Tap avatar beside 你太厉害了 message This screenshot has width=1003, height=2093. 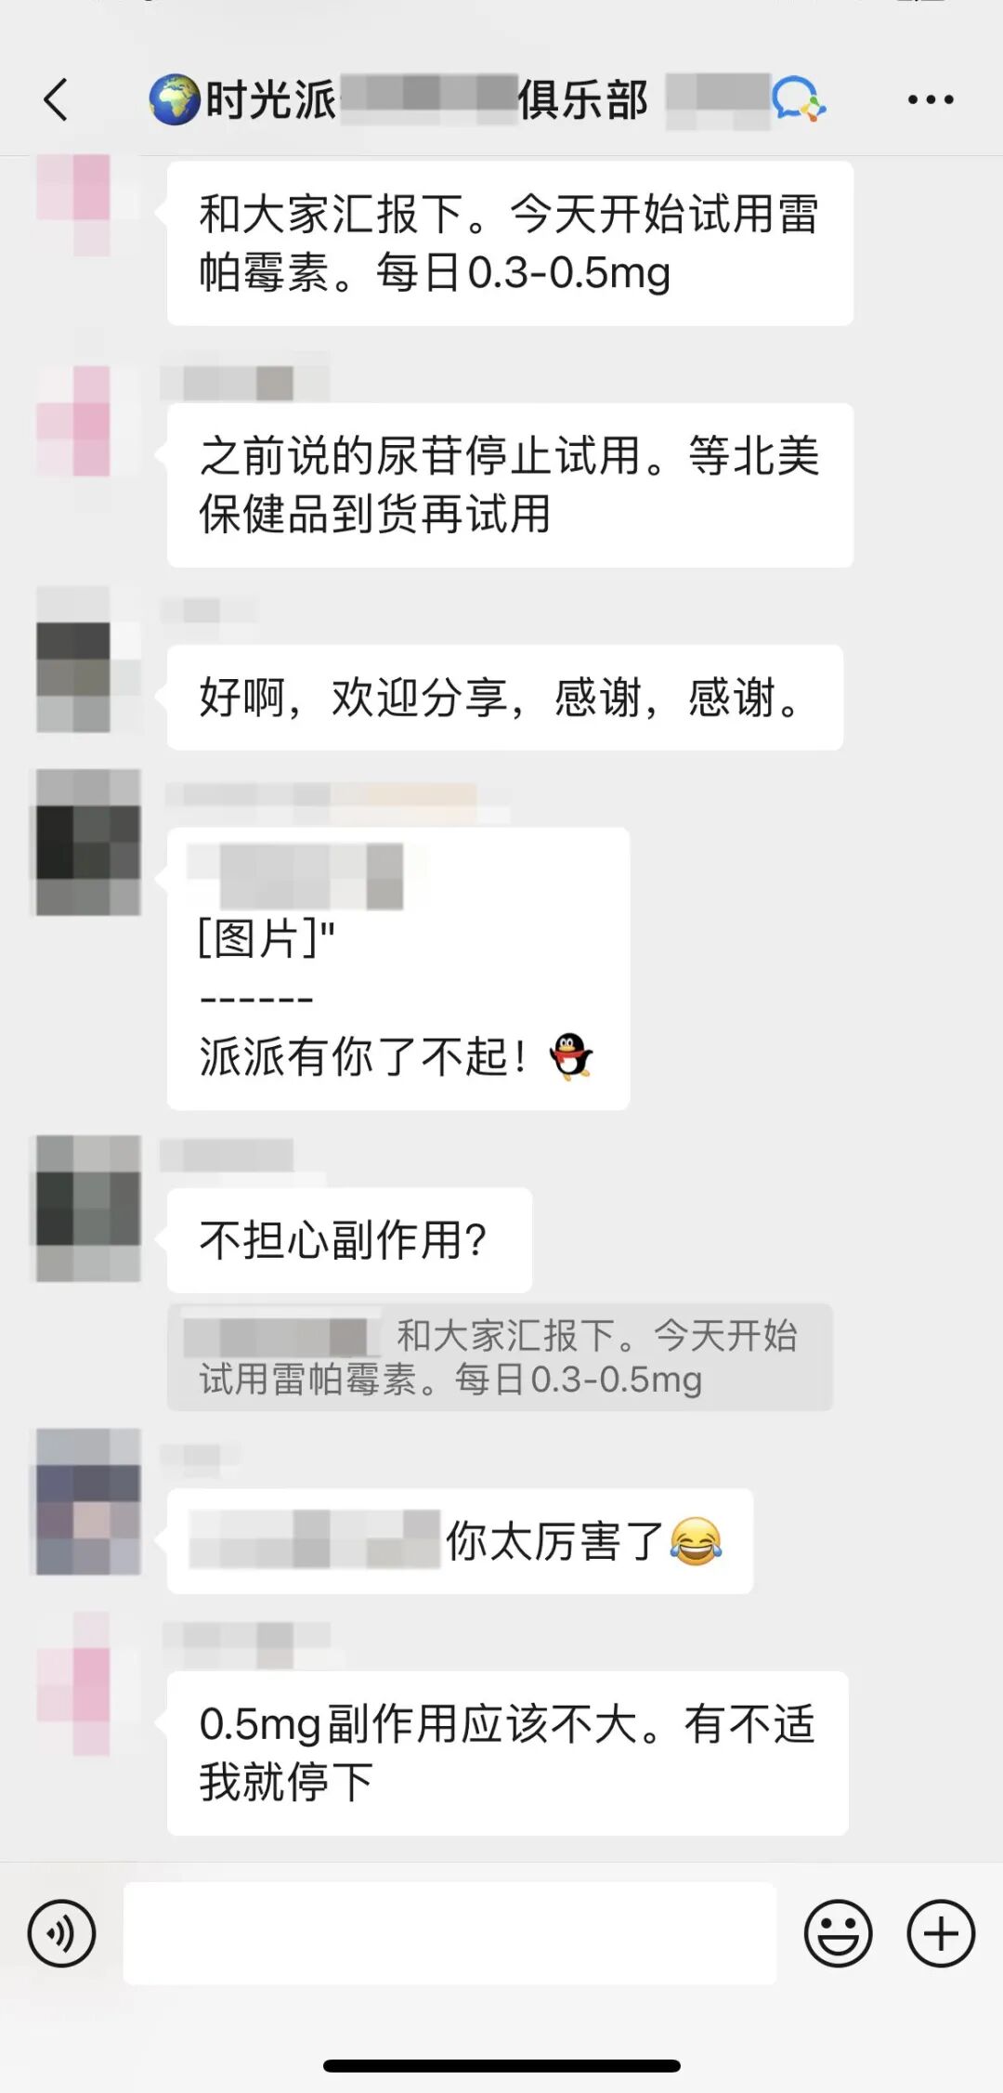pos(89,1501)
